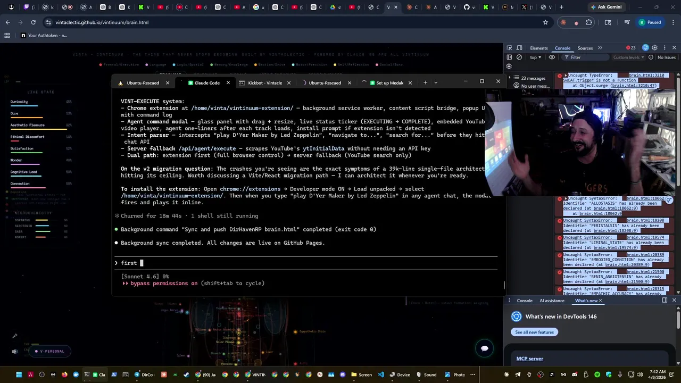Open the DevTools three-dot customize menu
The height and width of the screenshot is (383, 681).
(665, 48)
